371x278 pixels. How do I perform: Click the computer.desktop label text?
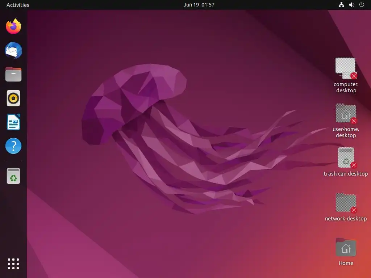346,88
